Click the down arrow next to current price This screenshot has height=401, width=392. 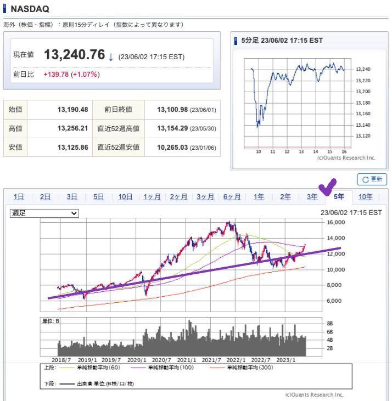[111, 57]
